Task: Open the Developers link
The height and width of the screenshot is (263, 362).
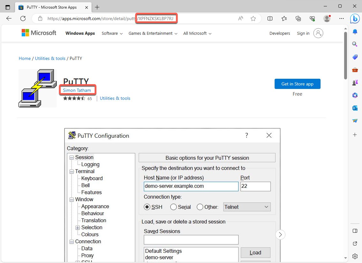Action: (x=280, y=33)
